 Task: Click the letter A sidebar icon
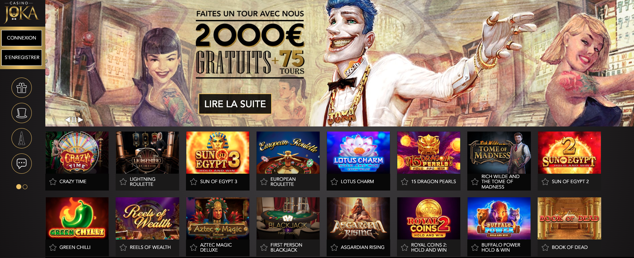point(22,138)
